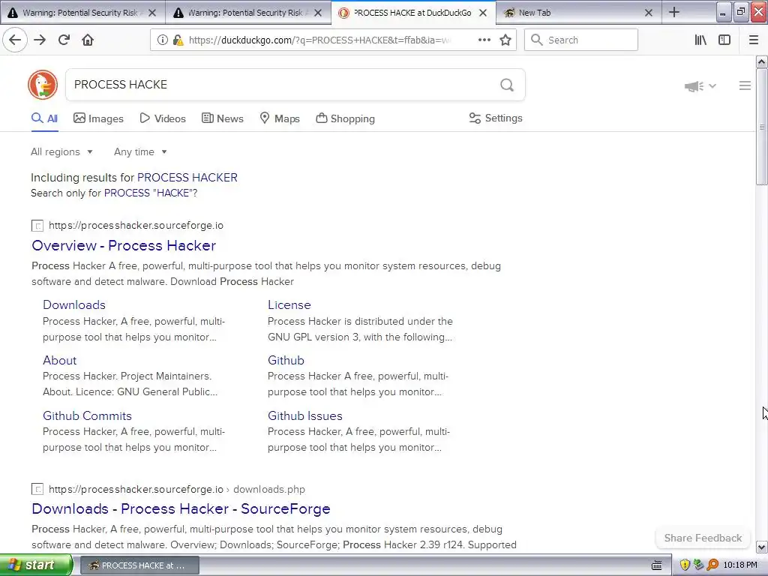This screenshot has height=576, width=768.
Task: Switch to the second Warning: Potential Security Risk tab
Action: click(245, 13)
